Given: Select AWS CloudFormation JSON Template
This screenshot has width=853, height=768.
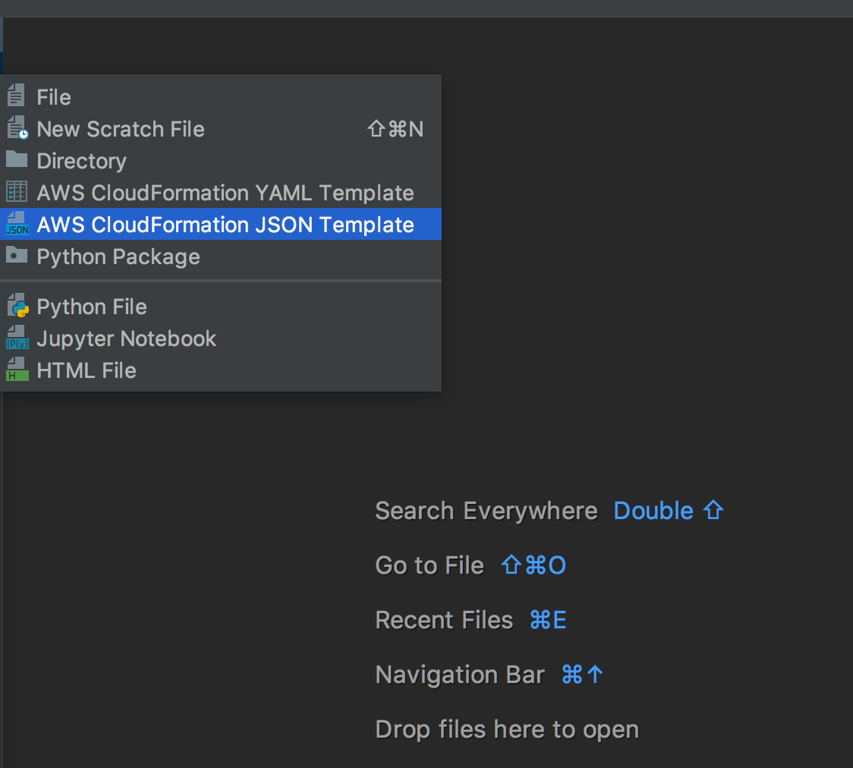Looking at the screenshot, I should tap(220, 224).
